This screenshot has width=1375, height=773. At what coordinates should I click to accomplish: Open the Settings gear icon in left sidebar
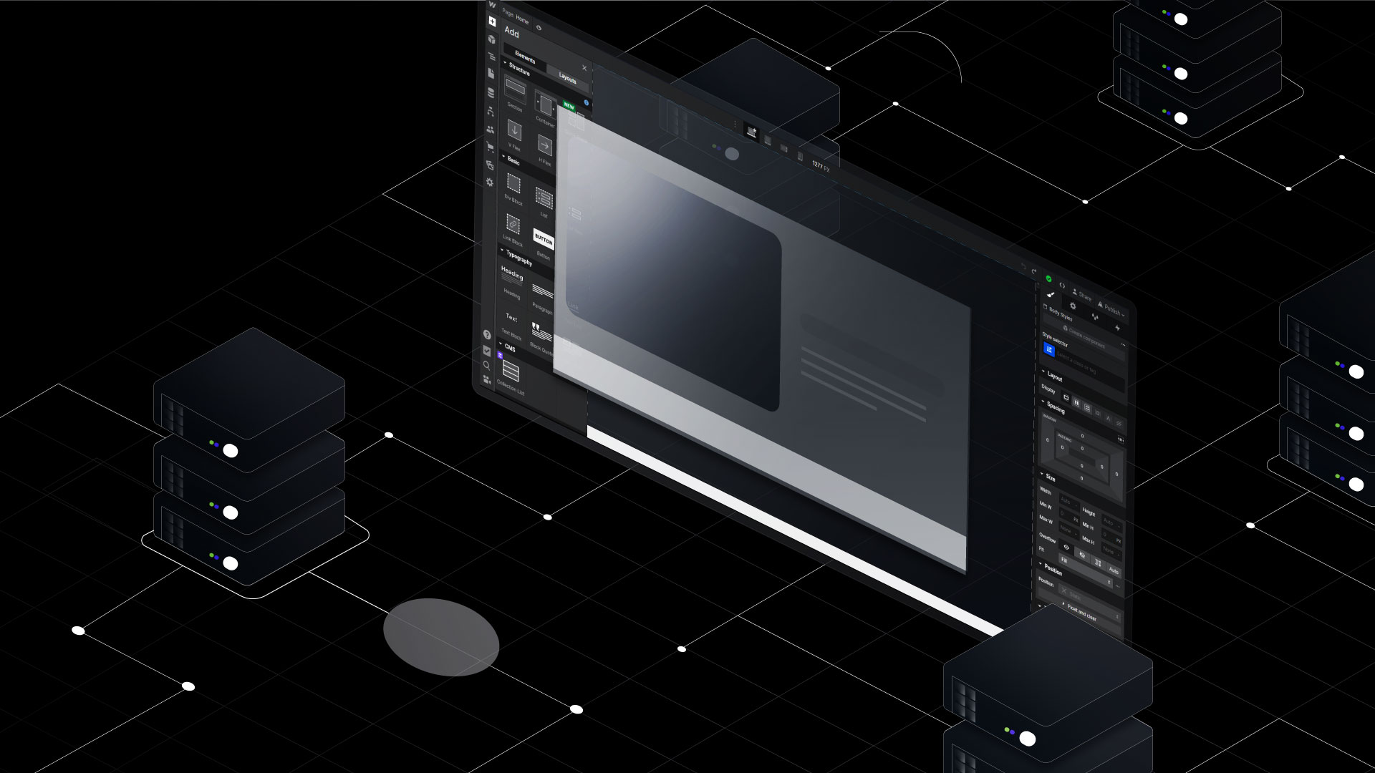tap(490, 183)
